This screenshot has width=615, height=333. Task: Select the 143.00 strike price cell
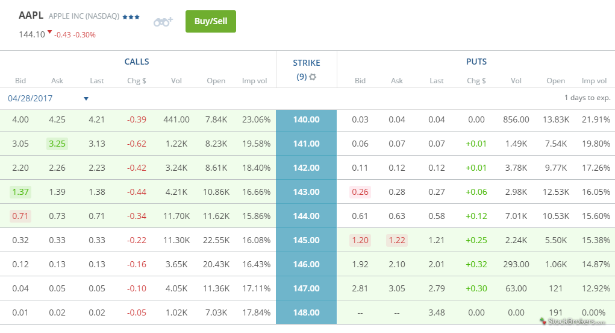(307, 192)
